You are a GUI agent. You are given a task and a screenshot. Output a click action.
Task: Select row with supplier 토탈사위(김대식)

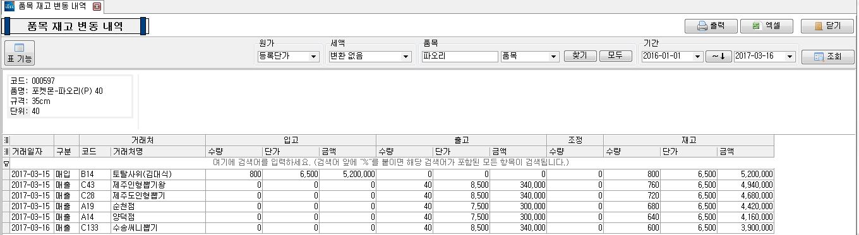158,173
